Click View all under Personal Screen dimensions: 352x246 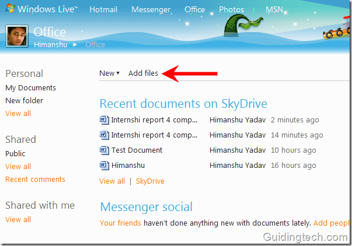click(18, 114)
